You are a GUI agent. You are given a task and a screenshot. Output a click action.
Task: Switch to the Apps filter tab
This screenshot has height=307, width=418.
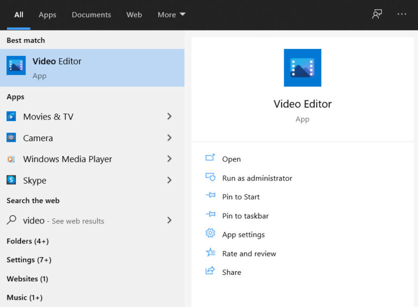pos(47,15)
